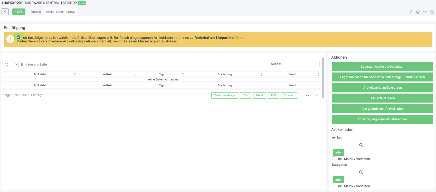Enable Matrix / Varianten under Artikel

tap(334, 158)
